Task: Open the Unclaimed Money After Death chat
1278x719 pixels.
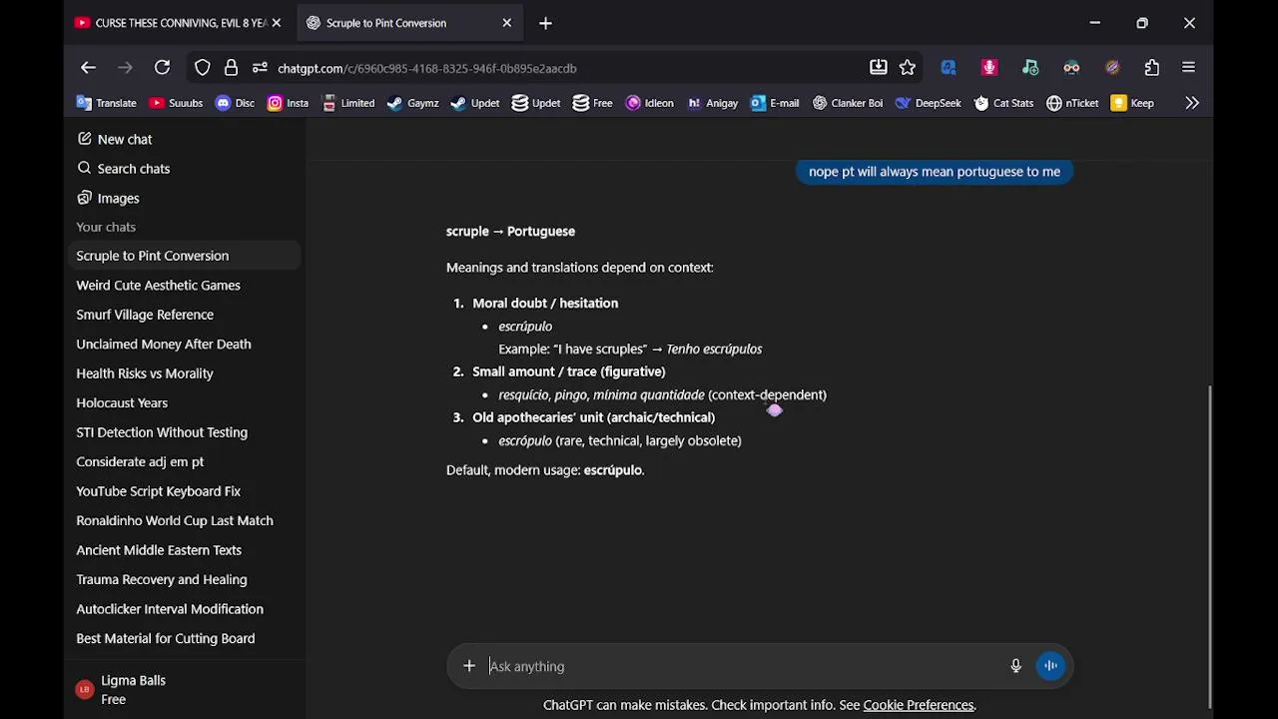Action: click(185, 345)
